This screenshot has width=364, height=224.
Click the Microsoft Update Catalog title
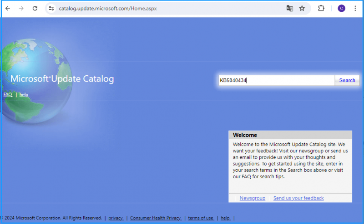[62, 79]
